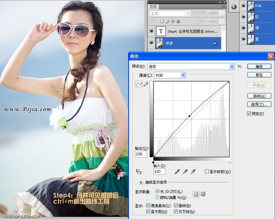Viewport: 275px width, 219px height.
Task: Choose the detailed 10x10 grid display icon
Action: (x=203, y=194)
